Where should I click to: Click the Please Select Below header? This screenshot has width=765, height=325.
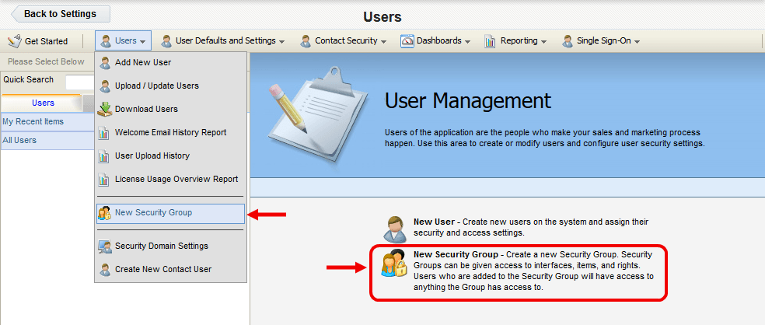click(x=46, y=61)
